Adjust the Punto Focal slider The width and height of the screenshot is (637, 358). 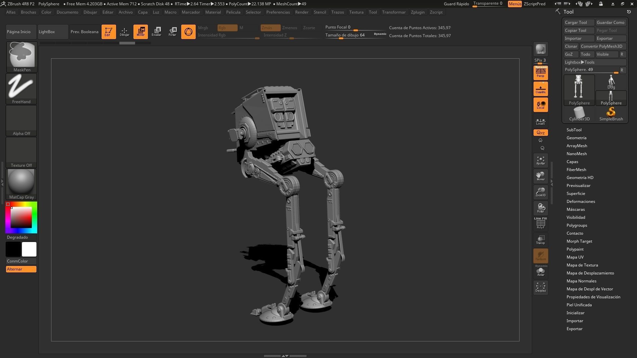point(356,28)
